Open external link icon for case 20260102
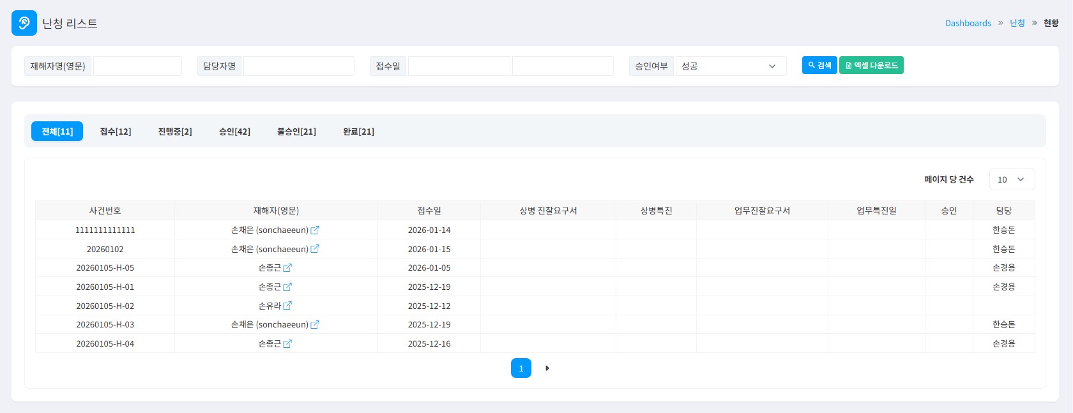 [x=315, y=249]
